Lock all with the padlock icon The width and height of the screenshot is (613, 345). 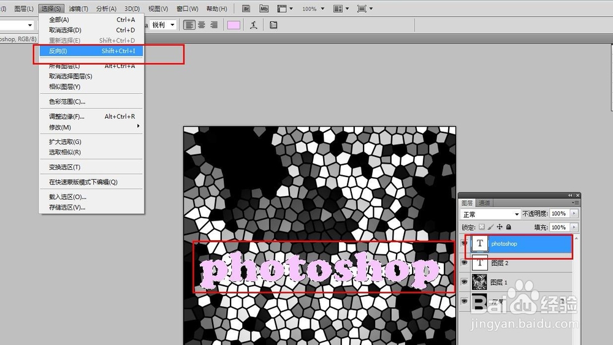pos(509,227)
